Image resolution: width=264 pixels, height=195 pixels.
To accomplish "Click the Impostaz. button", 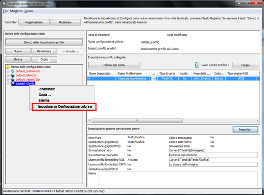I will [245, 130].
